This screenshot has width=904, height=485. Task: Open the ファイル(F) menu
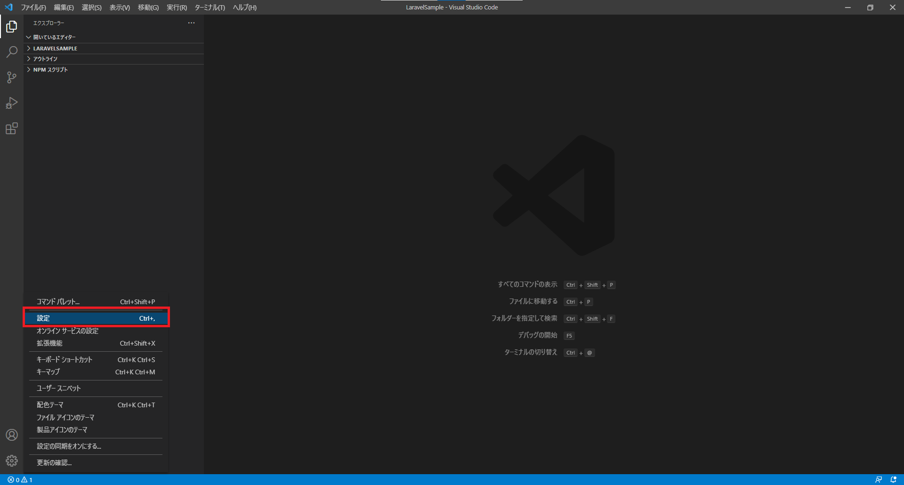pyautogui.click(x=33, y=7)
